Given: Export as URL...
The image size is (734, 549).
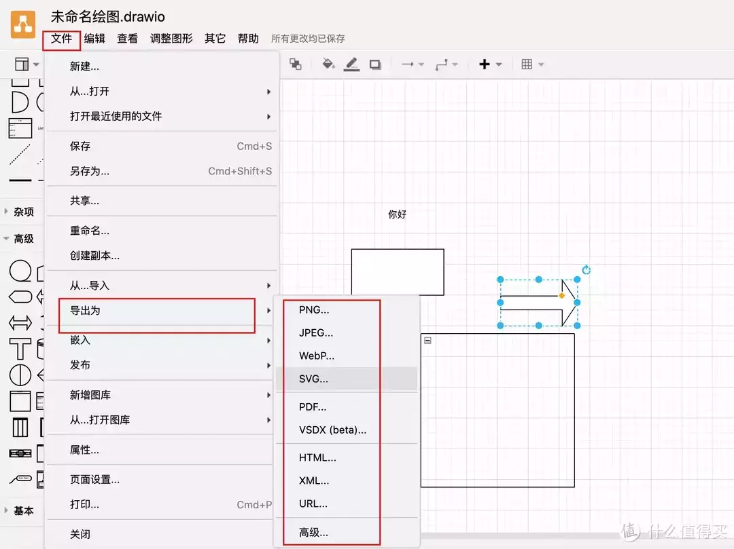Looking at the screenshot, I should [x=347, y=504].
